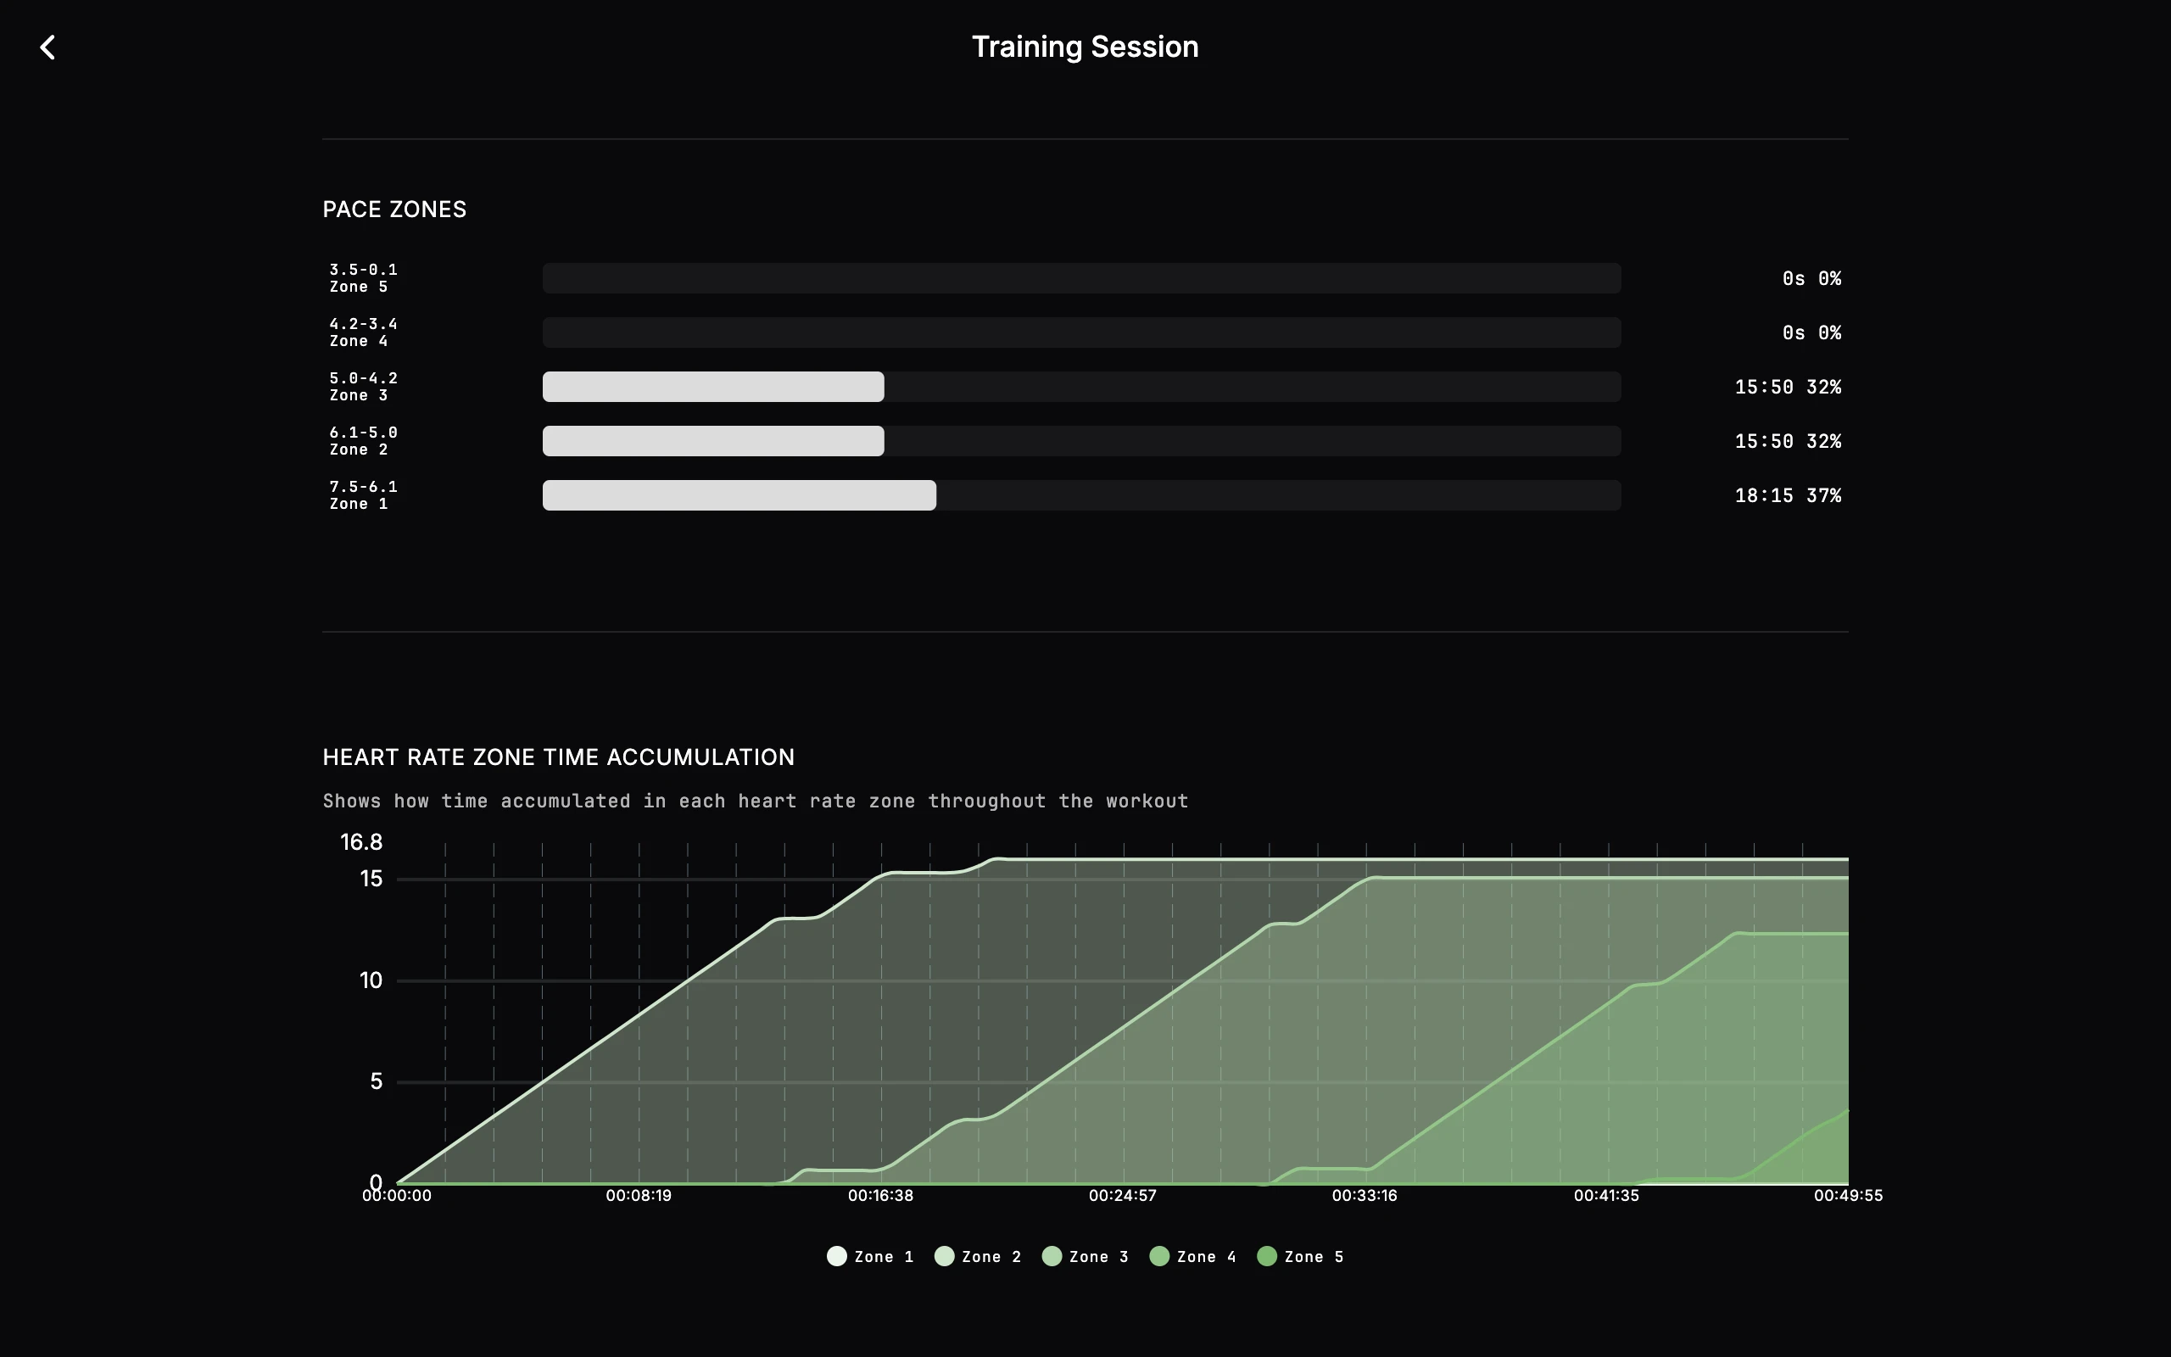Click the Heart Rate Zone Time Accumulation heading
Screen dimensions: 2171x1357
click(x=558, y=757)
